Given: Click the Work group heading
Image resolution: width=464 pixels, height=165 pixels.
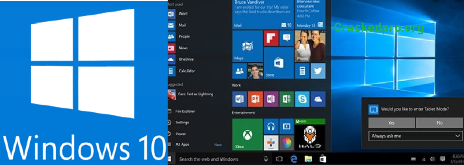Looking at the screenshot, I should [x=236, y=85].
